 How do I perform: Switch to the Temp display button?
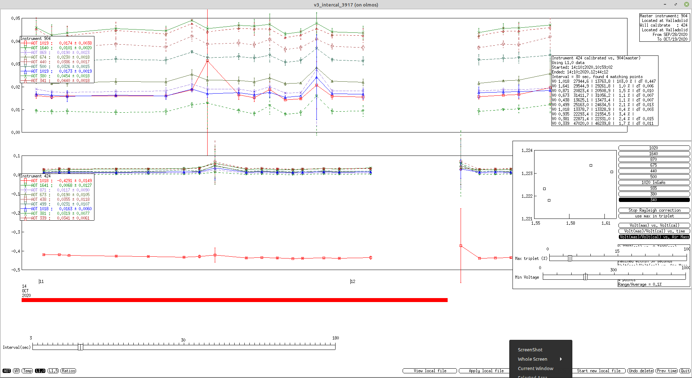coord(27,371)
